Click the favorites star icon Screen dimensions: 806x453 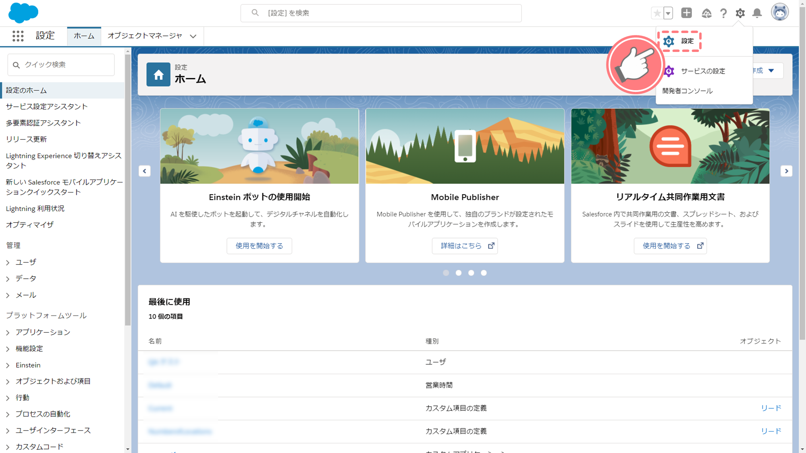[657, 13]
